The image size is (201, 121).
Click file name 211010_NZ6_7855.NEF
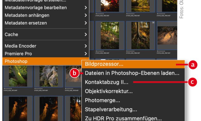[x=164, y=16]
